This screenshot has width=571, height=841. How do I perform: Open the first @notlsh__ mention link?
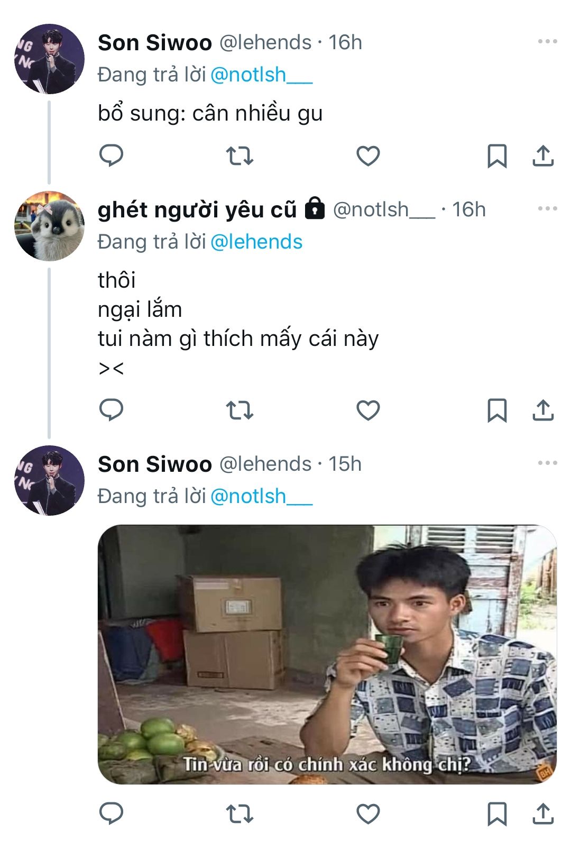click(x=261, y=75)
